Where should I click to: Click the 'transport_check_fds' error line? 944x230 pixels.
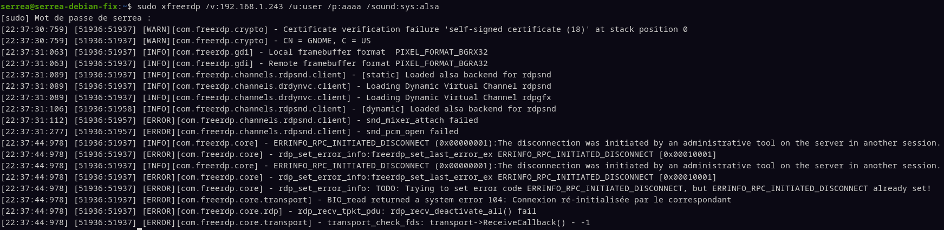click(x=295, y=222)
